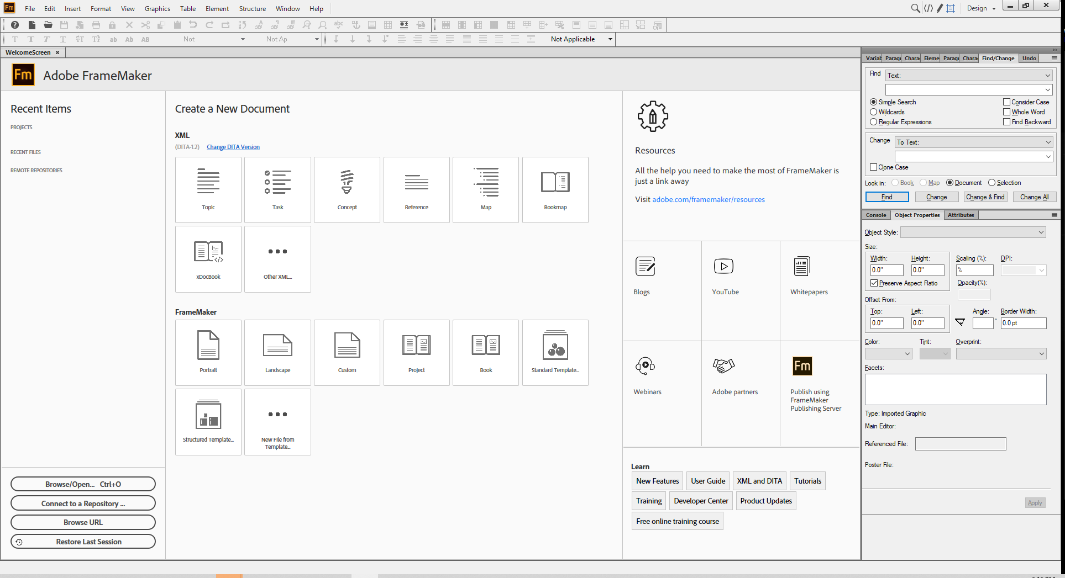Open the Graphics menu

point(157,8)
